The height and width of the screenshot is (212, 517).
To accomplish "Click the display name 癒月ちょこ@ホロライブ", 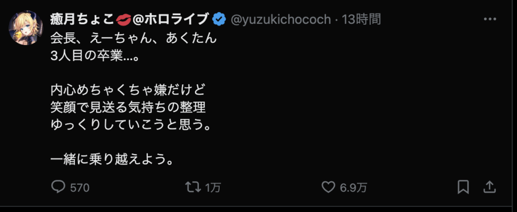I will 86,20.
